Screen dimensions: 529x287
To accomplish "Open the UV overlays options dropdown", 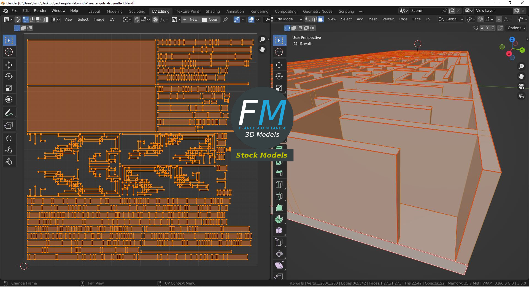I will coord(258,20).
